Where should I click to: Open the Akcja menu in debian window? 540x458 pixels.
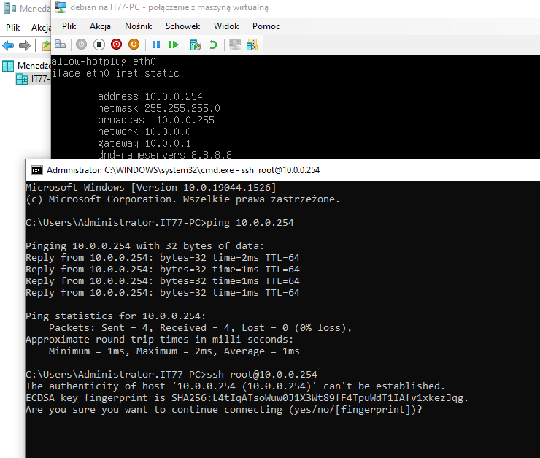click(x=100, y=26)
